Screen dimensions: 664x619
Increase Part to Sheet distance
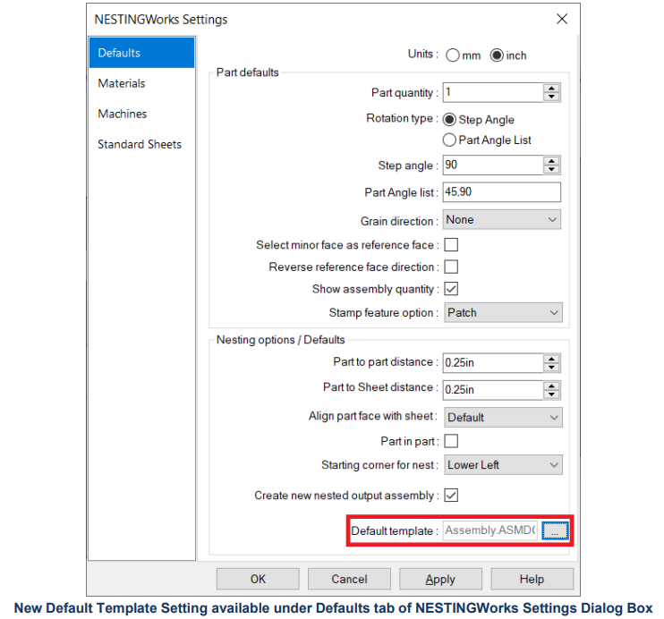click(x=551, y=386)
